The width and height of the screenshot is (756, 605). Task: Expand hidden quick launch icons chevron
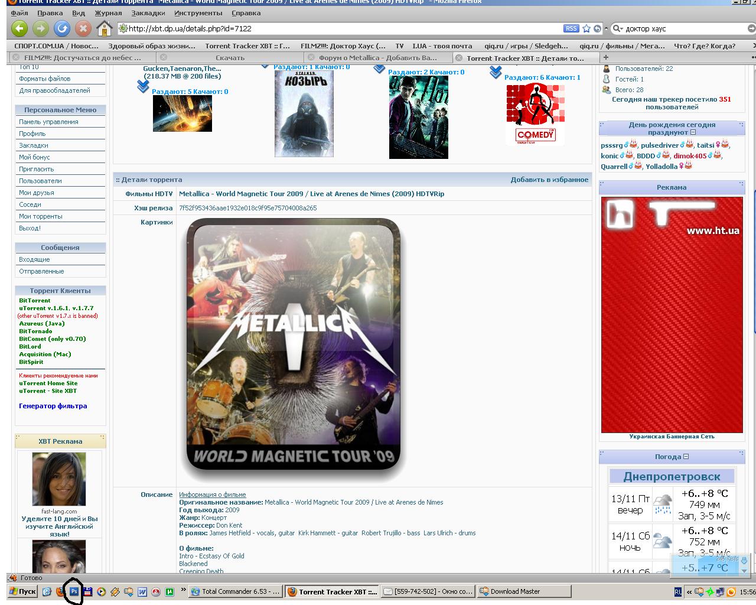pos(183,590)
